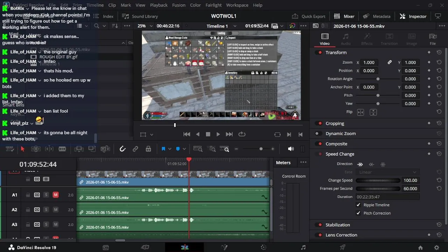The width and height of the screenshot is (448, 252).
Task: Open viewer bypass color grades icon
Action: (x=292, y=26)
